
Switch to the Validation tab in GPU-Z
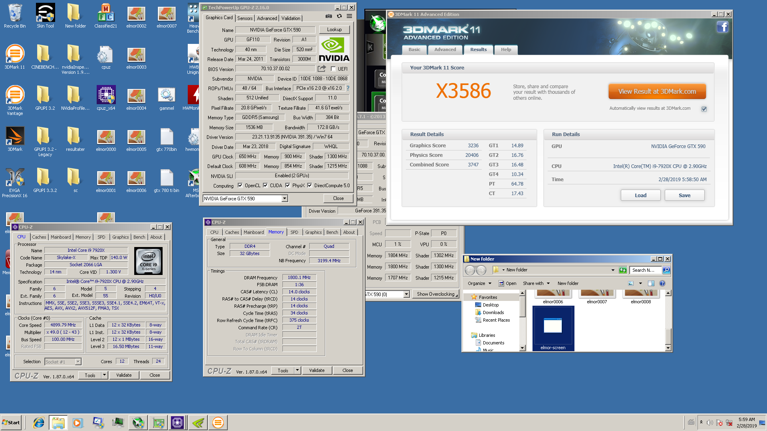291,18
